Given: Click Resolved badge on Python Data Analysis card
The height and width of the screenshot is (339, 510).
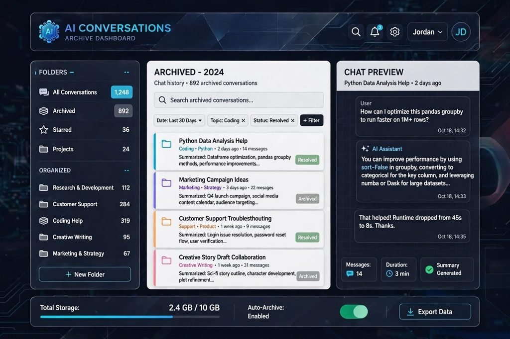Looking at the screenshot, I should point(307,160).
